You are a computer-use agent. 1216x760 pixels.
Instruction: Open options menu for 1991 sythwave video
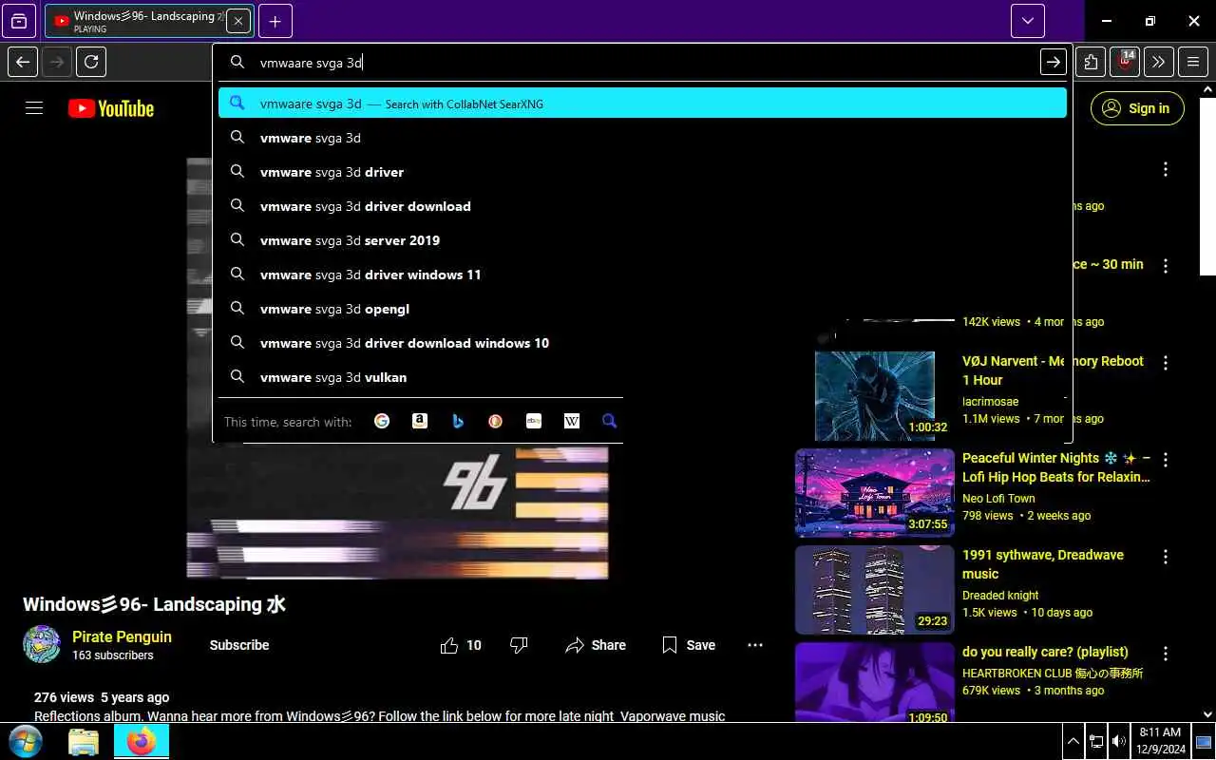[x=1166, y=557]
